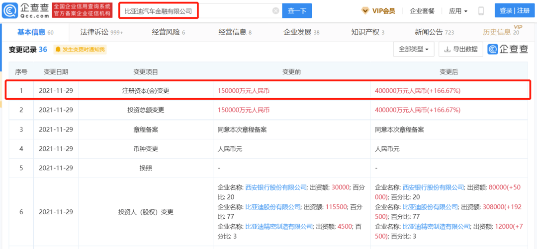
Task: Select the 投资人（股权）变更 cell
Action: pyautogui.click(x=146, y=212)
